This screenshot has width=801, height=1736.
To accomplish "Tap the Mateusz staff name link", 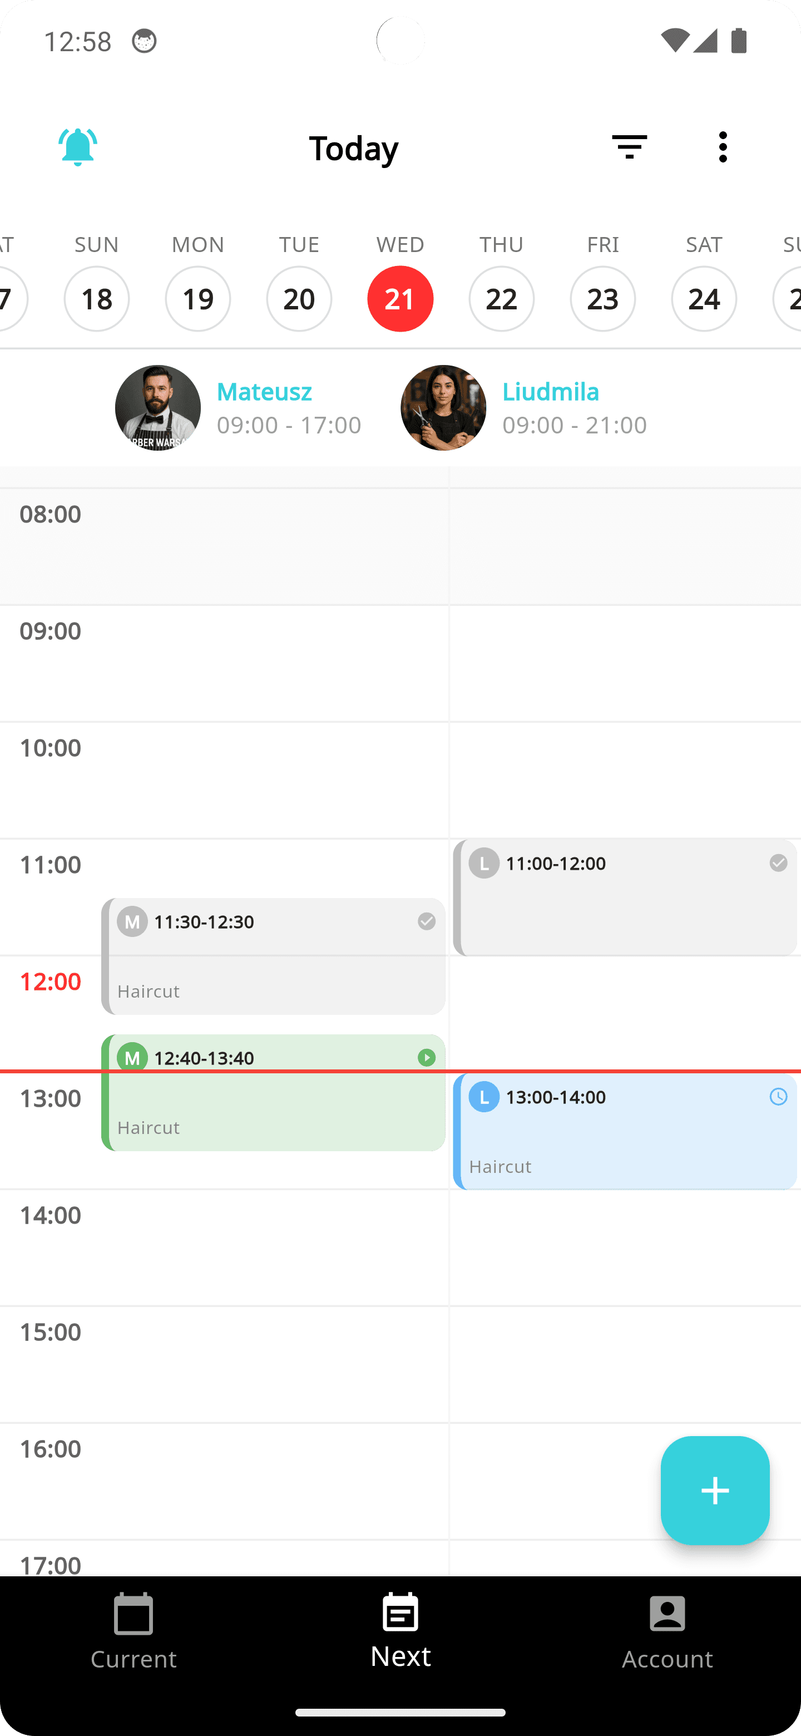I will point(264,392).
